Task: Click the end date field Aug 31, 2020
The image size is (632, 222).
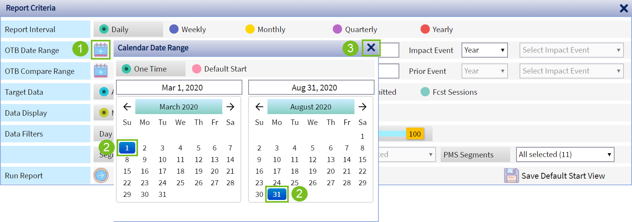Action: click(x=311, y=87)
